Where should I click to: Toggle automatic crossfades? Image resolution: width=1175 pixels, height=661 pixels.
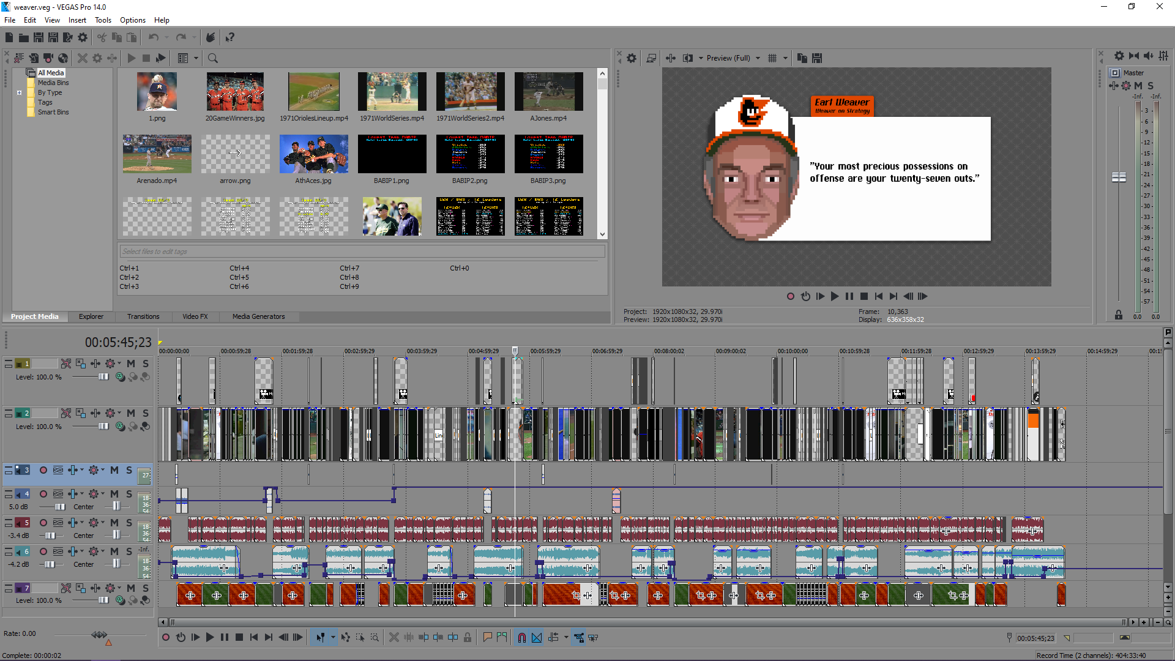tap(537, 638)
